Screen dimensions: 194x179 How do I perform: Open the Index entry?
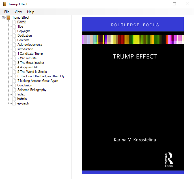click(21, 94)
